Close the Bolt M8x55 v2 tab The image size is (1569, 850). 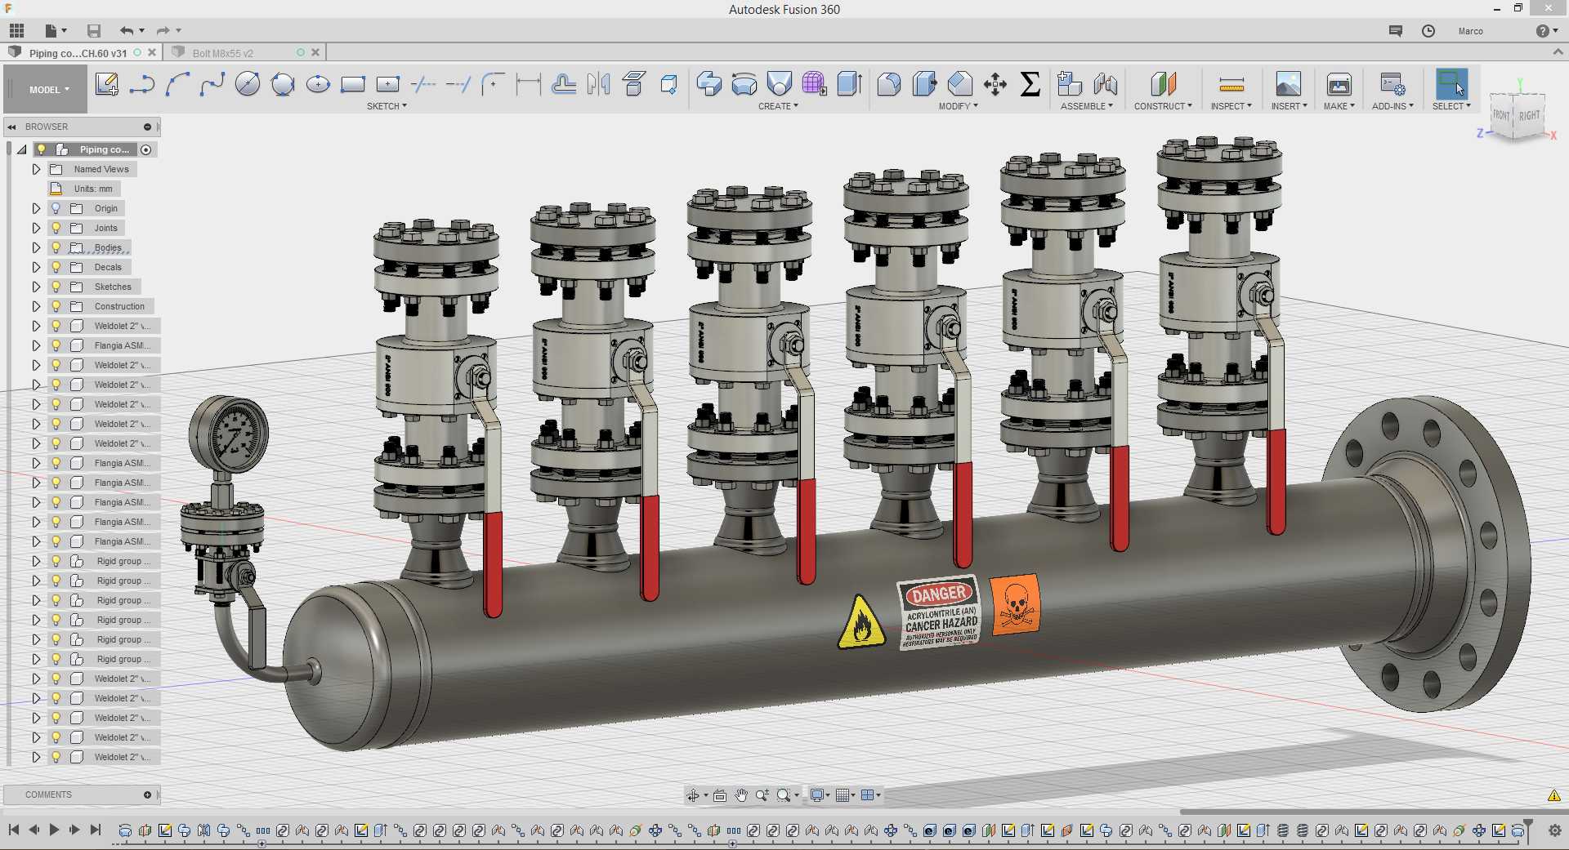pyautogui.click(x=315, y=53)
